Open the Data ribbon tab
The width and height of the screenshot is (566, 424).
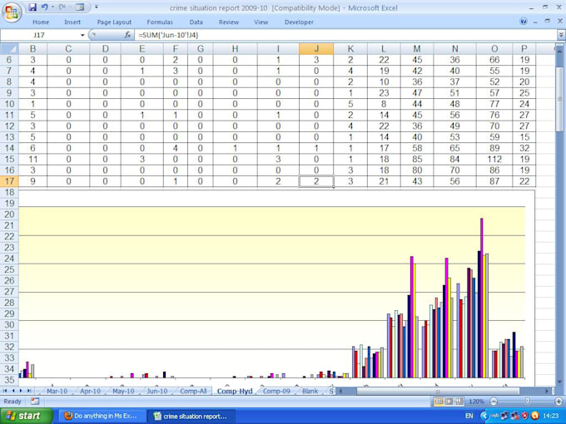(x=196, y=22)
